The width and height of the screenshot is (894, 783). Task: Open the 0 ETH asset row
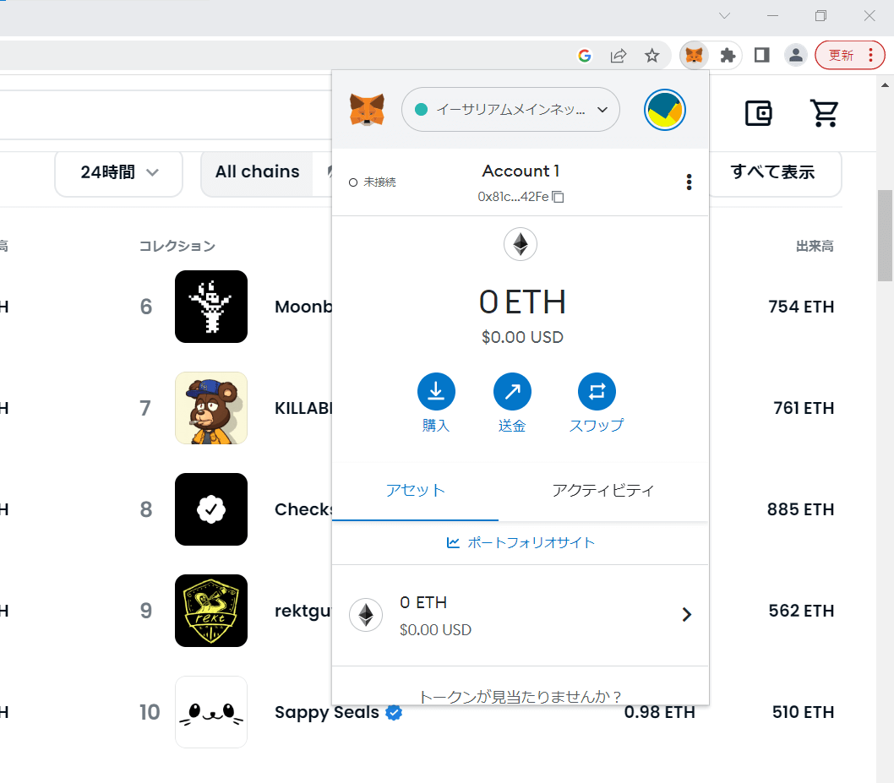pos(520,615)
